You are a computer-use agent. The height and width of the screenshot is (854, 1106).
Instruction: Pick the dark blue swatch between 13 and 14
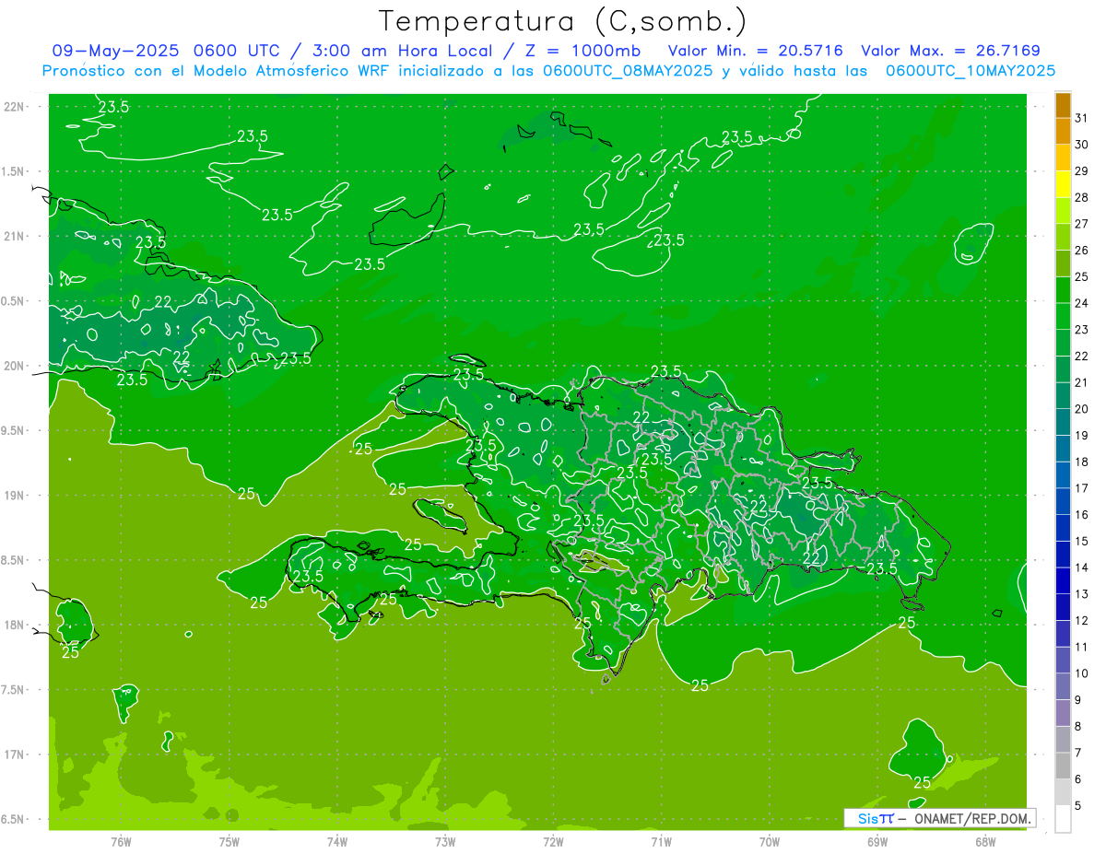1063,580
